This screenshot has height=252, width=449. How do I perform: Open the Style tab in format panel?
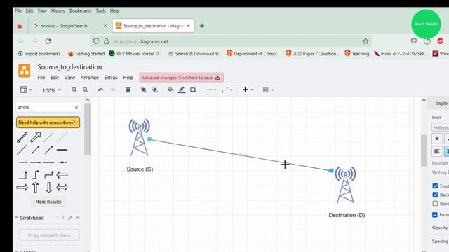pos(441,104)
